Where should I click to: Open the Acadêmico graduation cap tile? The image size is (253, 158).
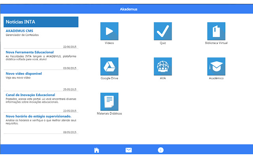[x=216, y=66]
